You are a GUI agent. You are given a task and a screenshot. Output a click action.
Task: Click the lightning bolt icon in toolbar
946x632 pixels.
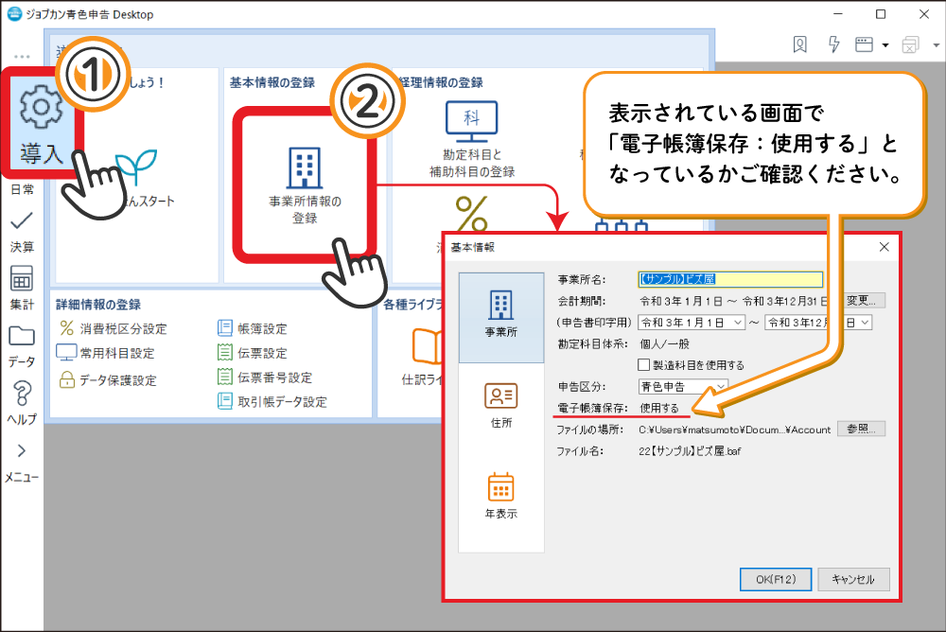[833, 44]
